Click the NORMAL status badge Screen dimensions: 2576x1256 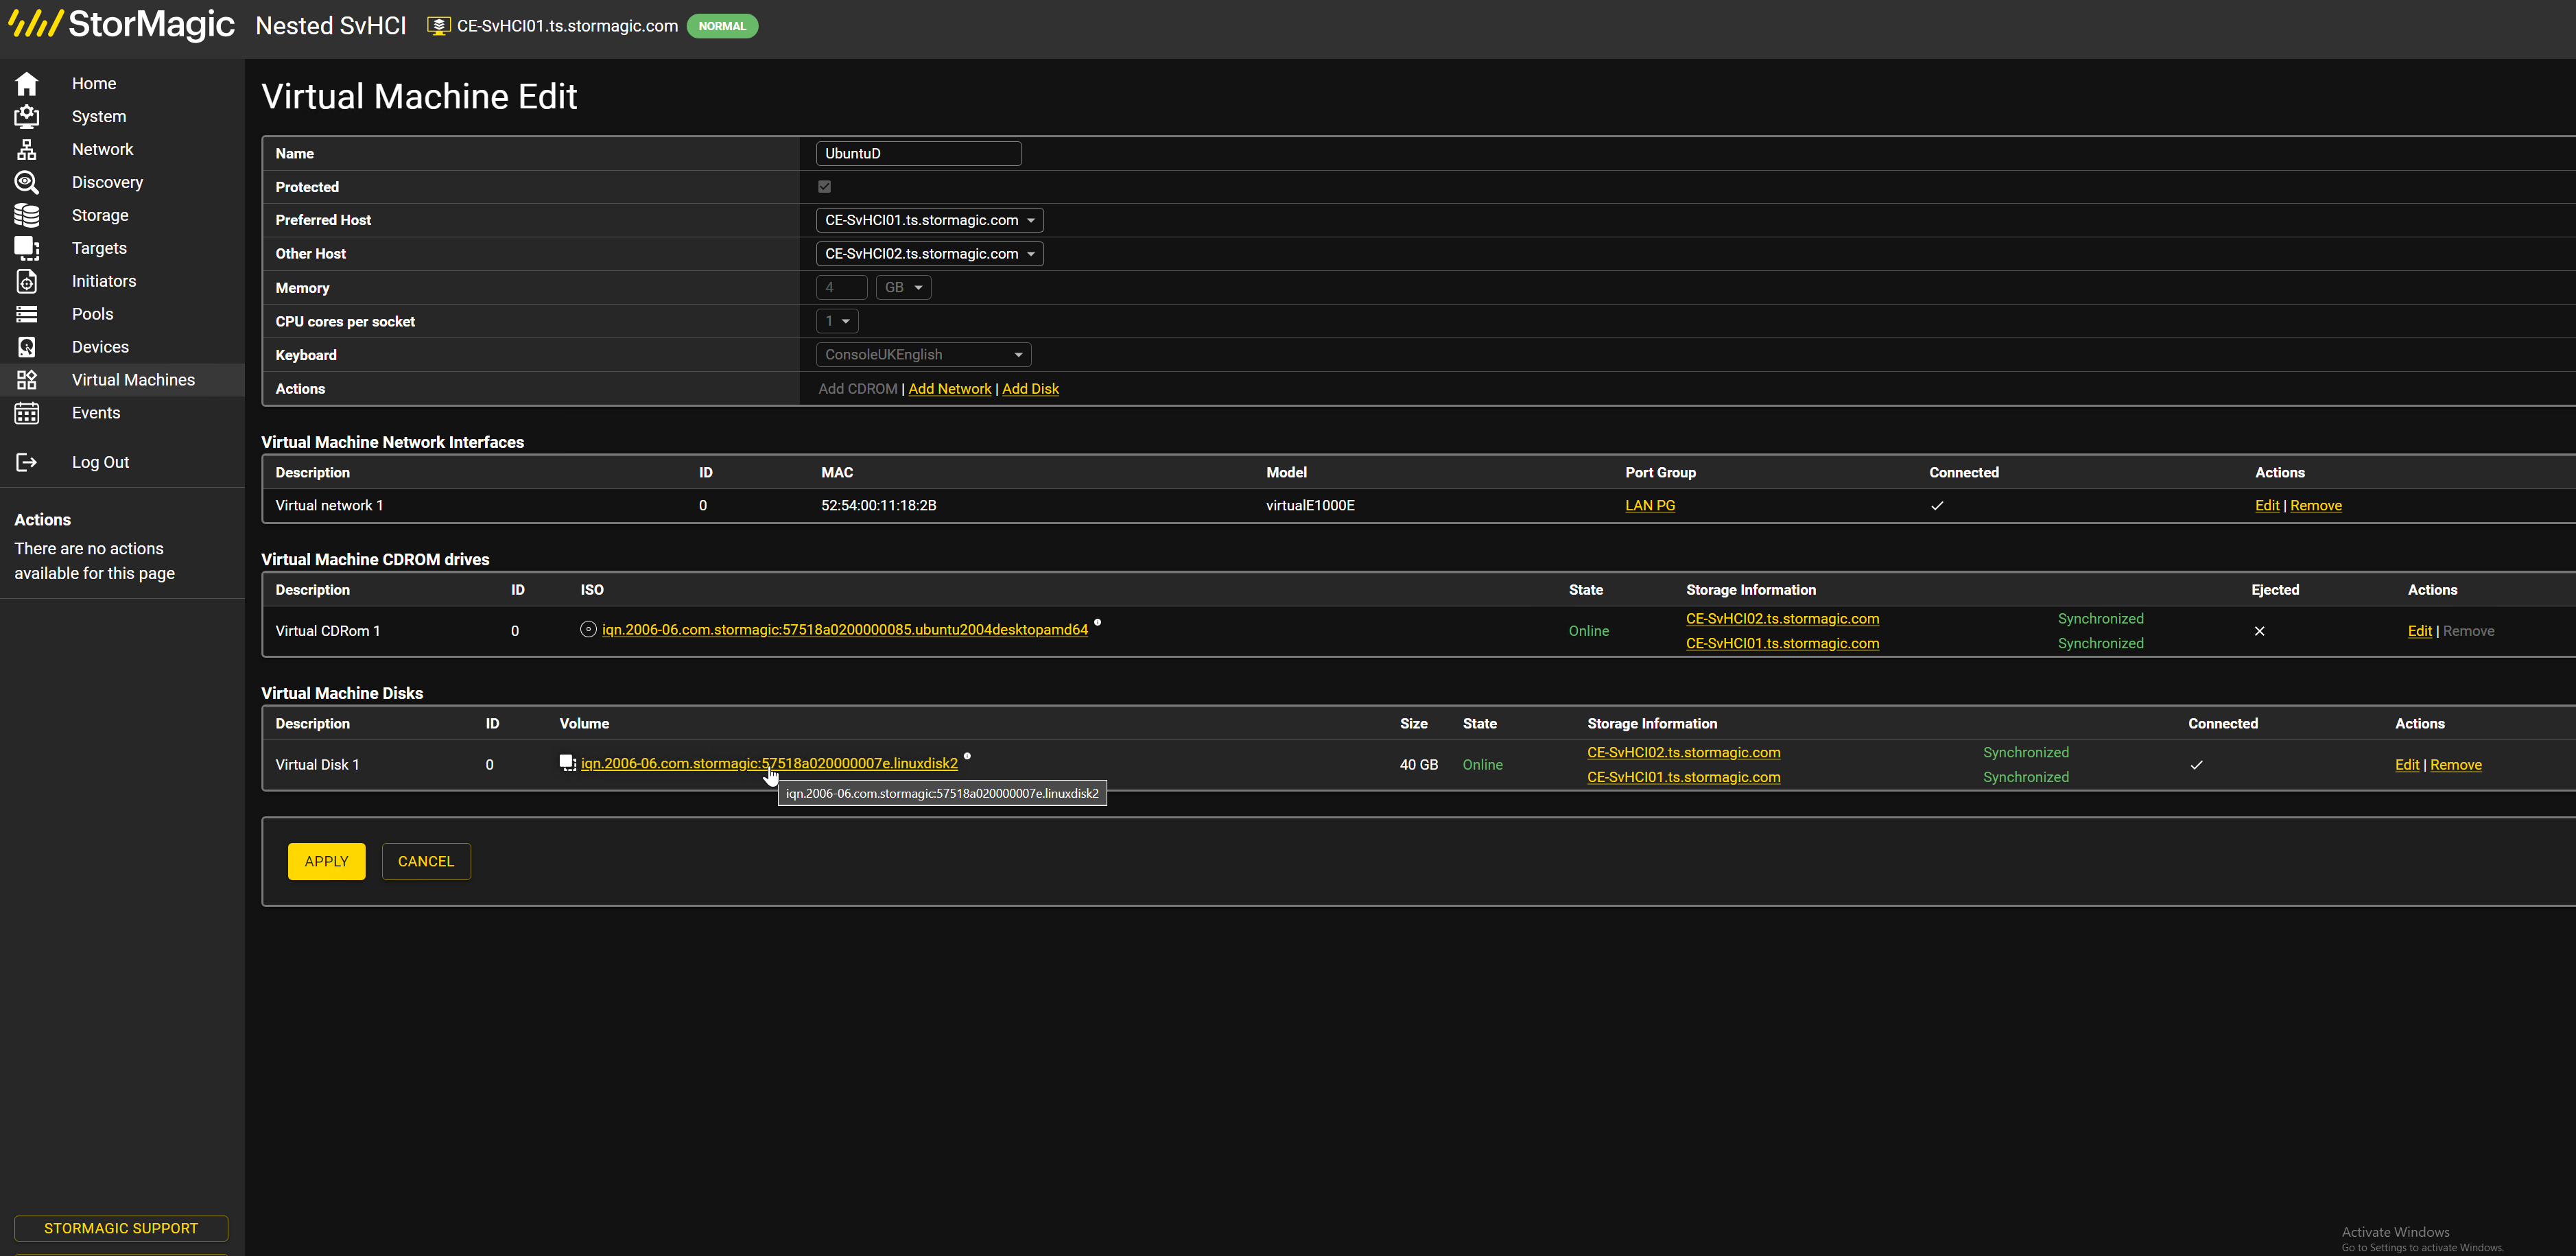click(x=722, y=26)
